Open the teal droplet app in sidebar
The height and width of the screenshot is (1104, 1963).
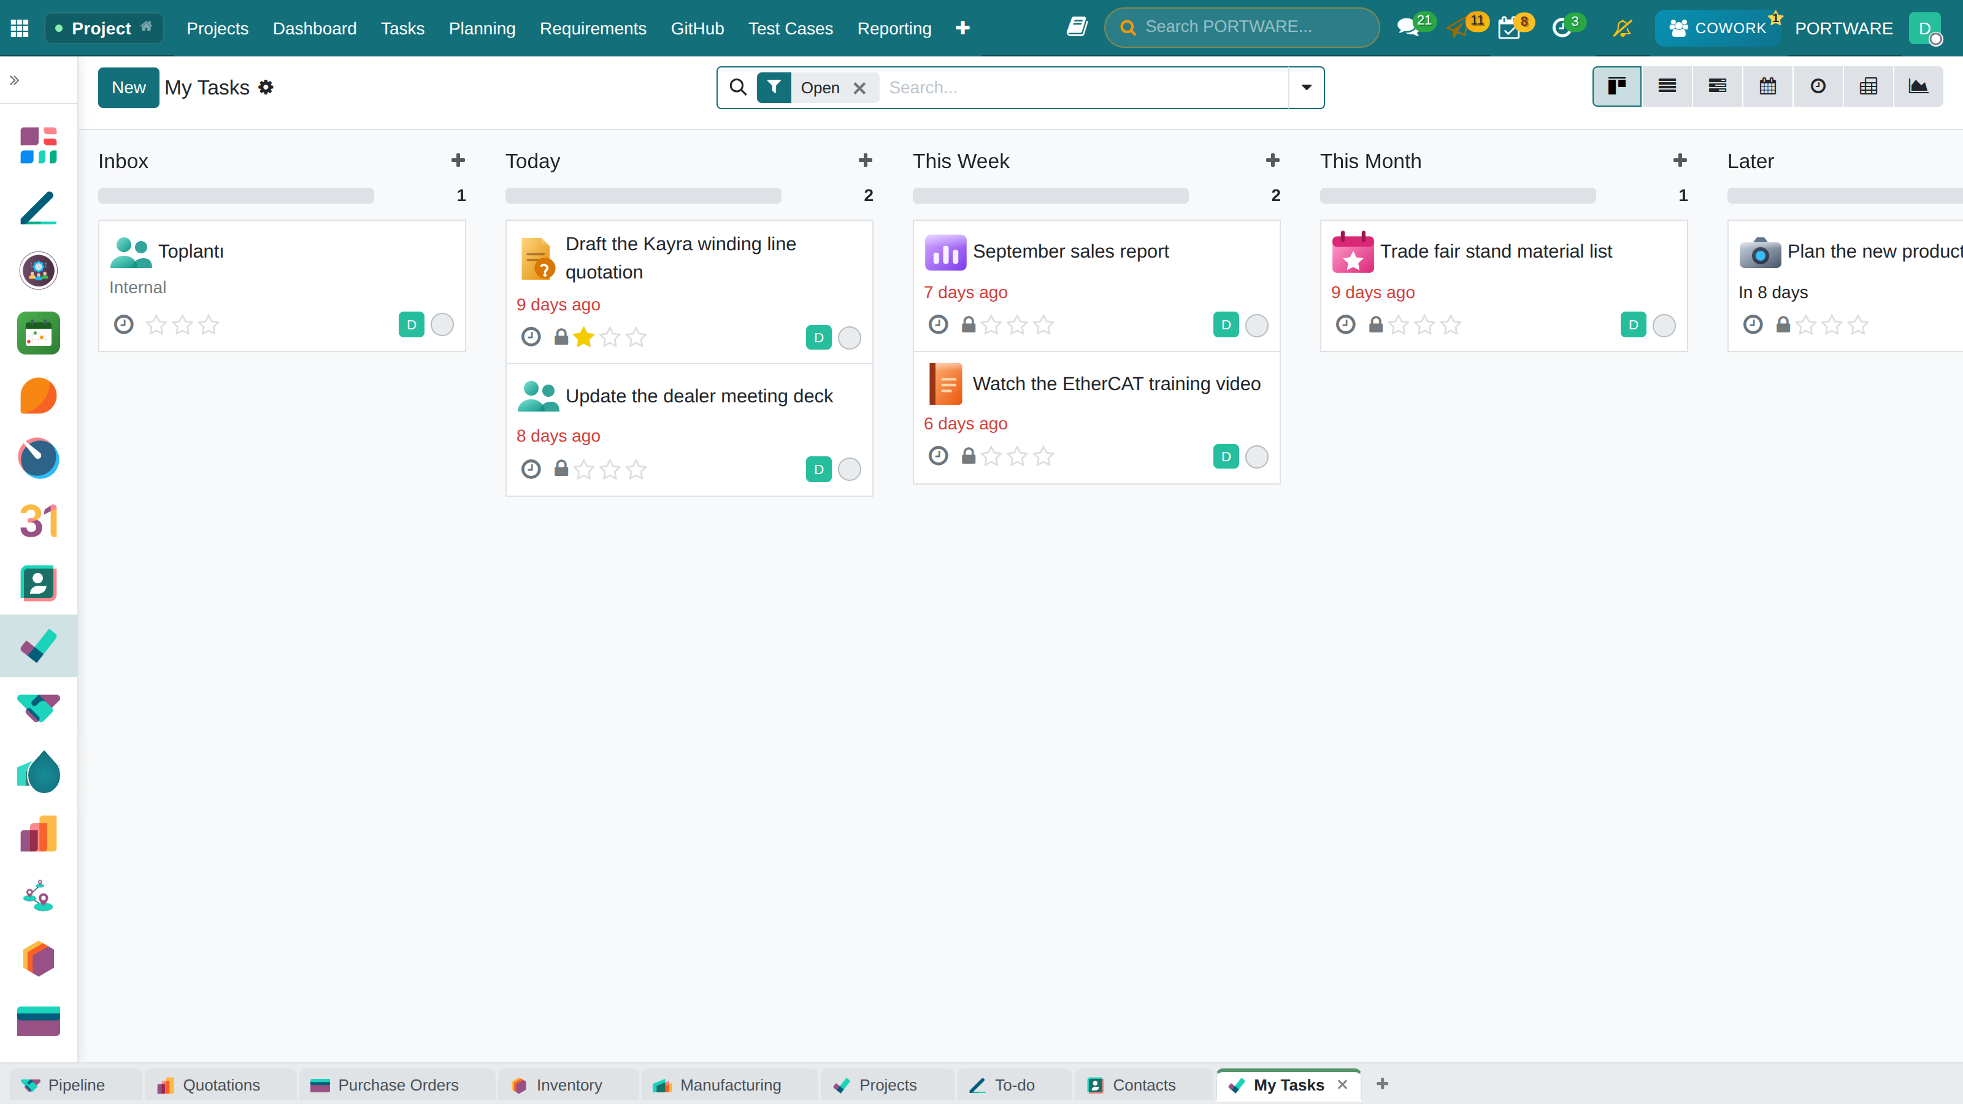coord(38,771)
